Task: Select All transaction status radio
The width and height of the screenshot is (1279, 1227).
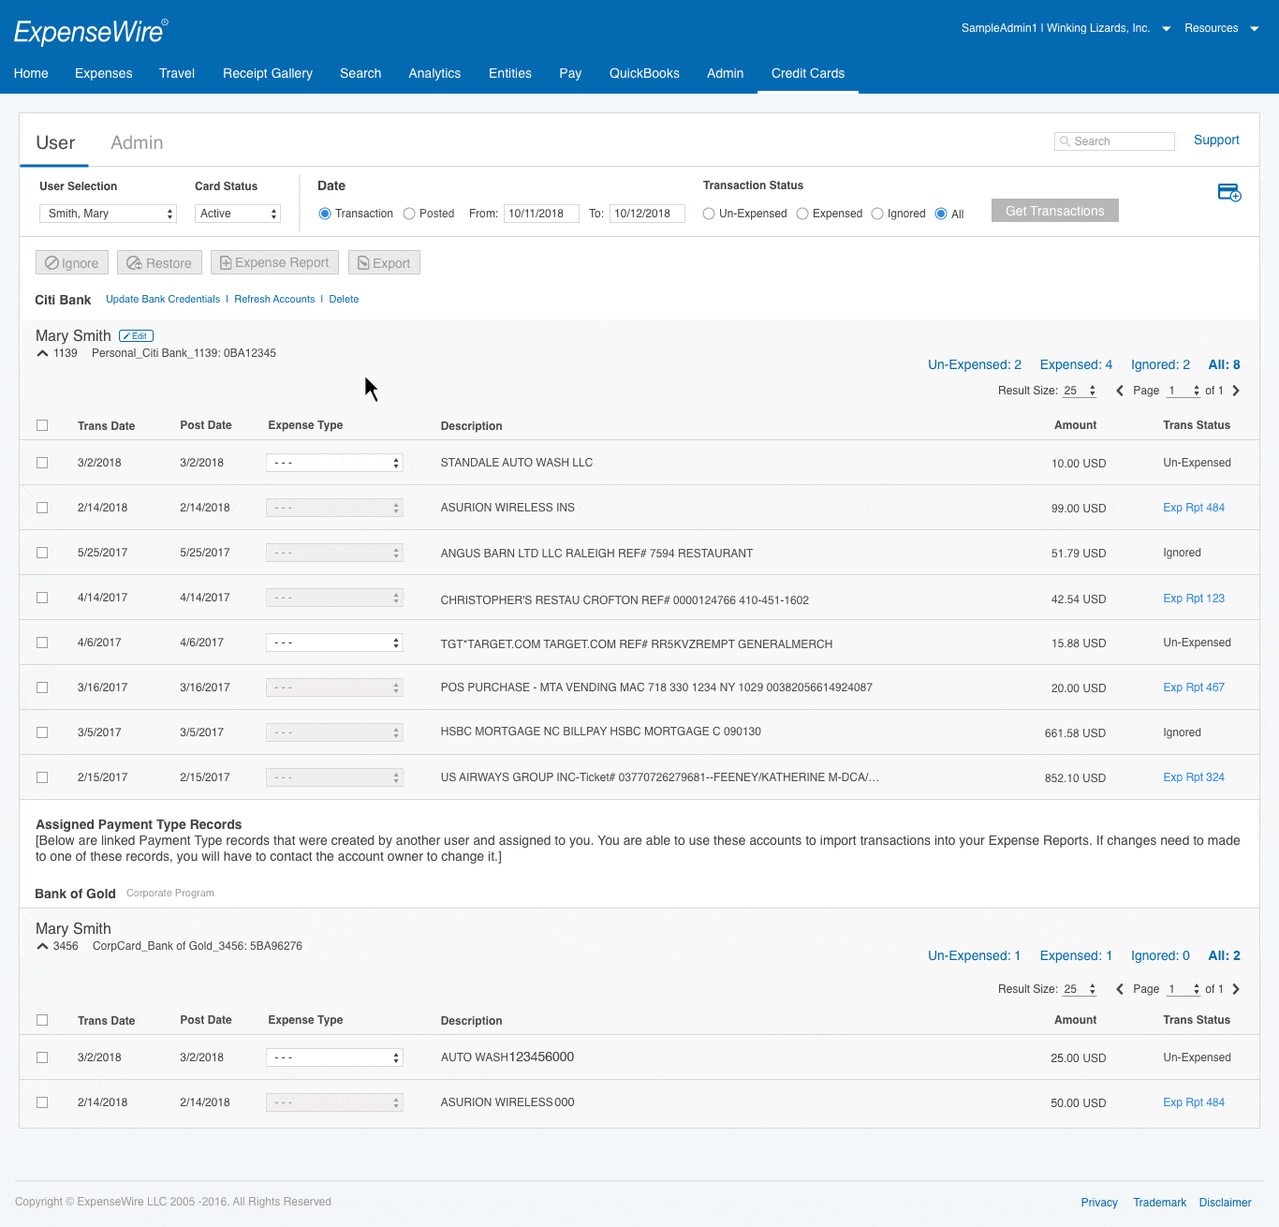Action: click(941, 214)
